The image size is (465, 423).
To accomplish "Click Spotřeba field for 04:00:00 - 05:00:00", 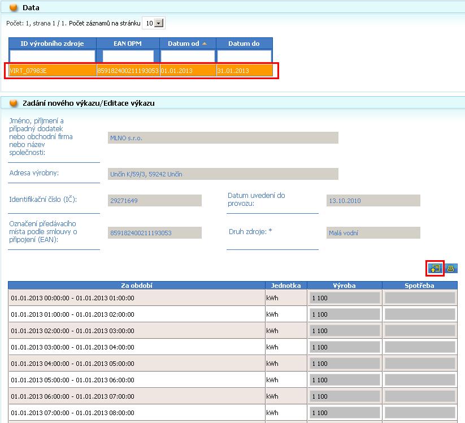I will point(420,364).
